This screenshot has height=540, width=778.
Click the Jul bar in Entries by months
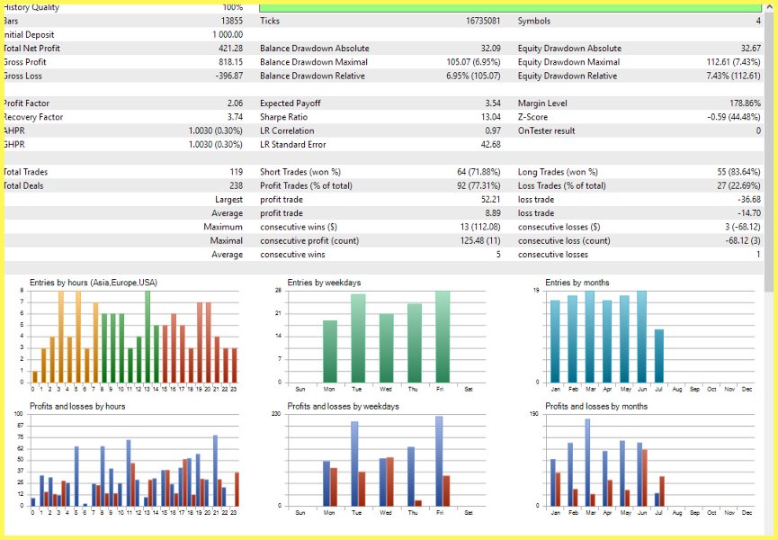pos(659,355)
